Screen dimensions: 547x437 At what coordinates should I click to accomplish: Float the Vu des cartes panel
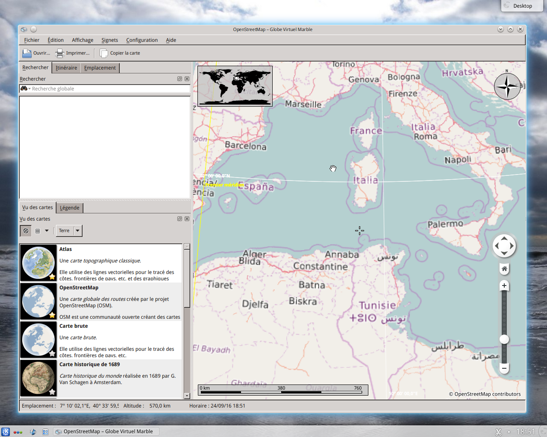[x=179, y=219]
